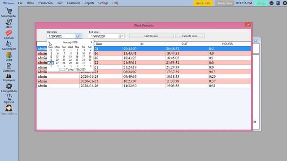Open the Customers sidebar icon
Viewport: 287px width, 161px height.
9,66
